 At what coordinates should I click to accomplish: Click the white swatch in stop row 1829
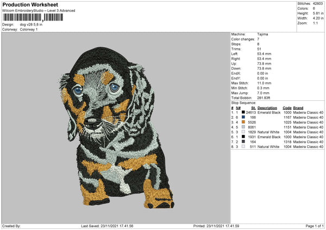[243, 132]
